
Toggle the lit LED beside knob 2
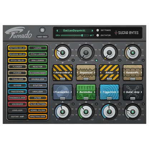coord(96,61)
